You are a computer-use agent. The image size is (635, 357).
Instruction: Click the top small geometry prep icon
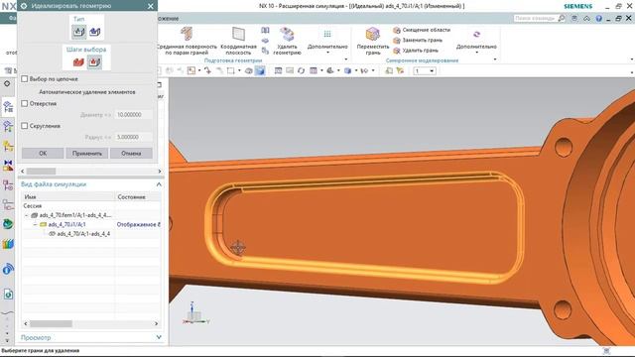pos(265,31)
